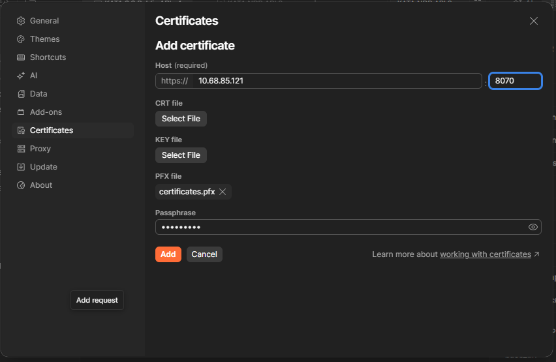Click the Host (required) label

[x=181, y=65]
